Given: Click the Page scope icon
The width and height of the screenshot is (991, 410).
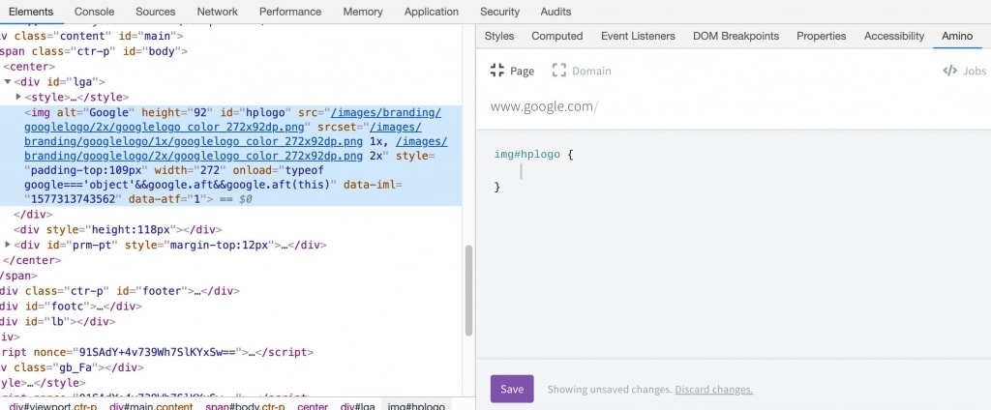Looking at the screenshot, I should point(497,71).
